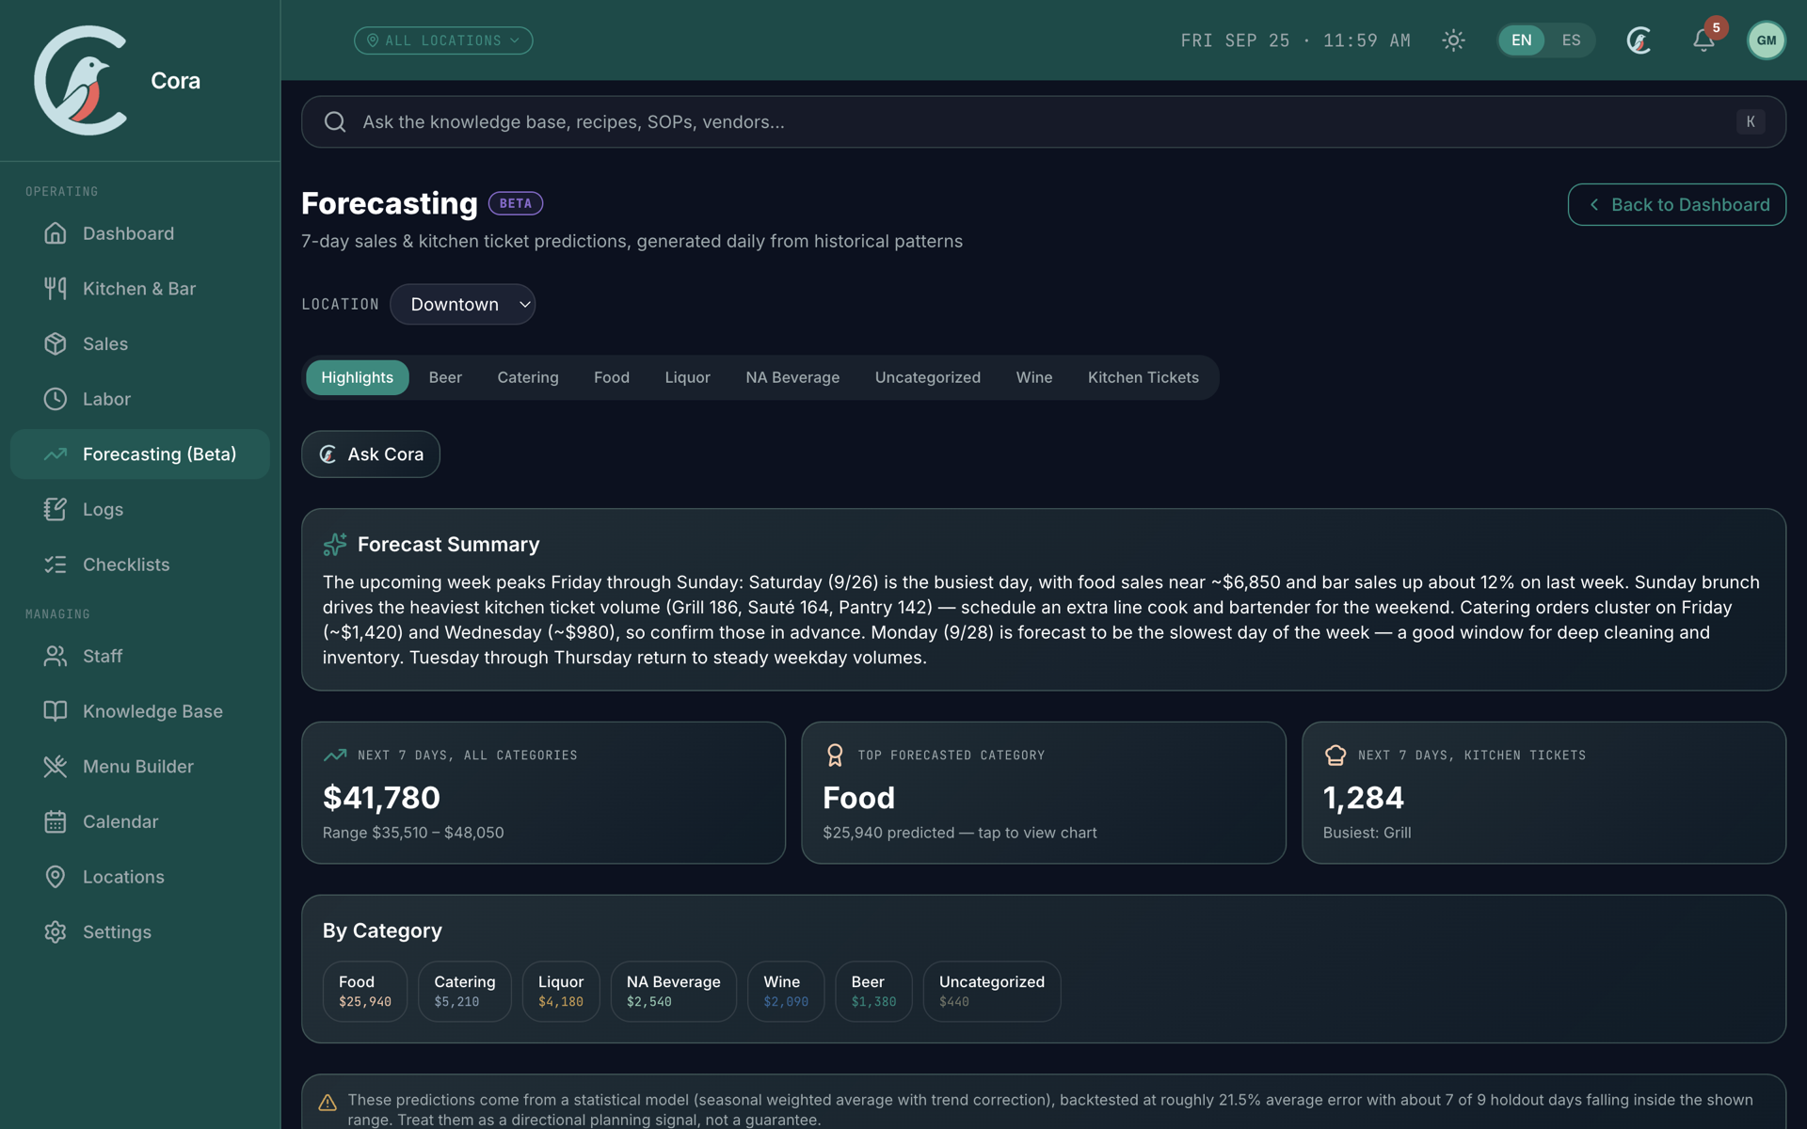The image size is (1807, 1129).
Task: Switch language to ES
Action: (1571, 40)
